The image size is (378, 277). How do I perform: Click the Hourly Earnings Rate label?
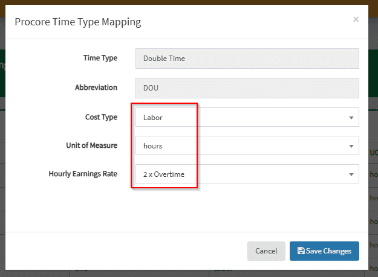tap(83, 174)
